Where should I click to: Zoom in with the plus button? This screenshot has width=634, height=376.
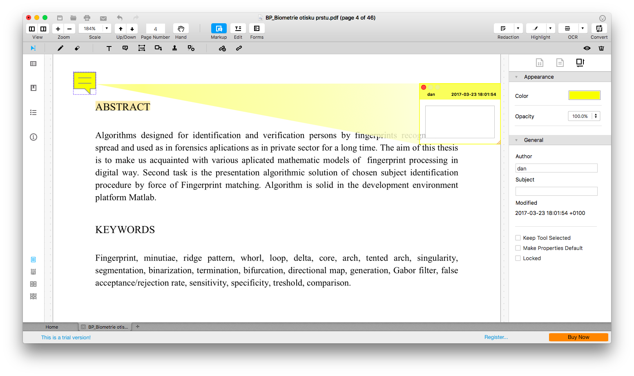pyautogui.click(x=58, y=29)
